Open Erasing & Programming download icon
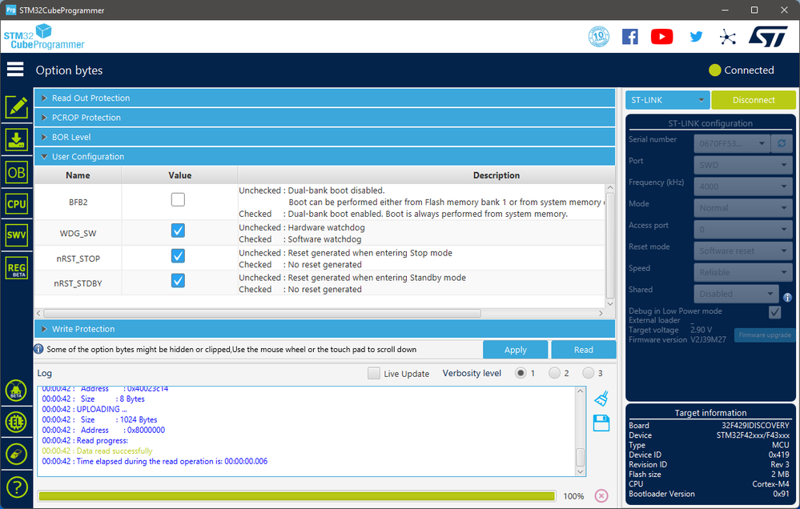Viewport: 800px width, 509px height. (x=16, y=139)
